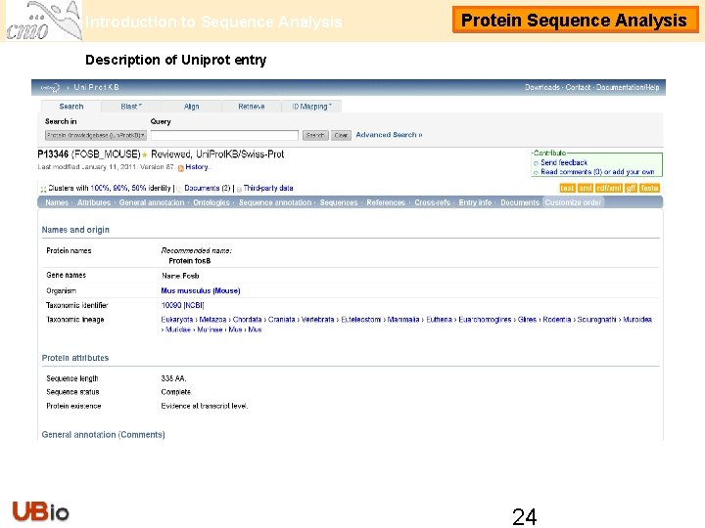Download entry in fasta format
The image size is (705, 528).
(x=649, y=188)
